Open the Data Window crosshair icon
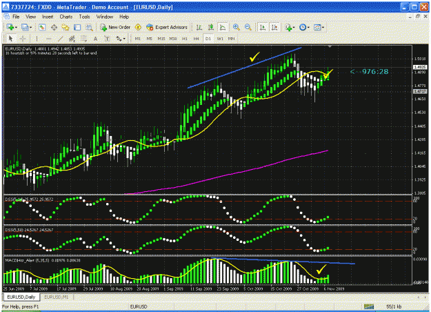This screenshot has width=431, height=312. (x=54, y=27)
